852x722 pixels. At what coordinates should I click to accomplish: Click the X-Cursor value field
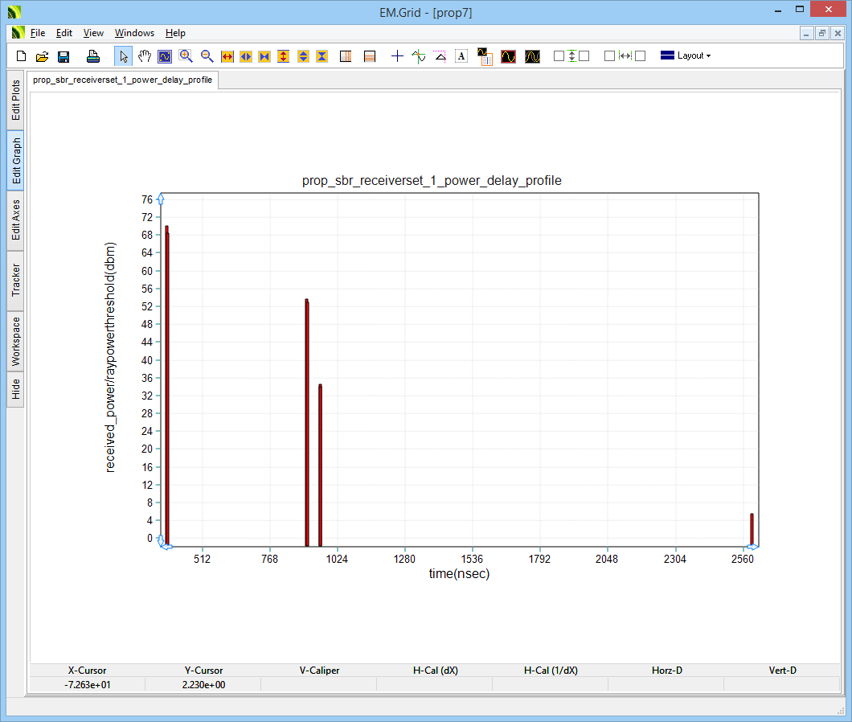click(x=87, y=684)
